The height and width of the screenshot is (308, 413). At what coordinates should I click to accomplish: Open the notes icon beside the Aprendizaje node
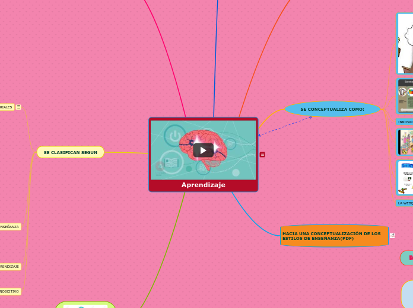point(262,155)
